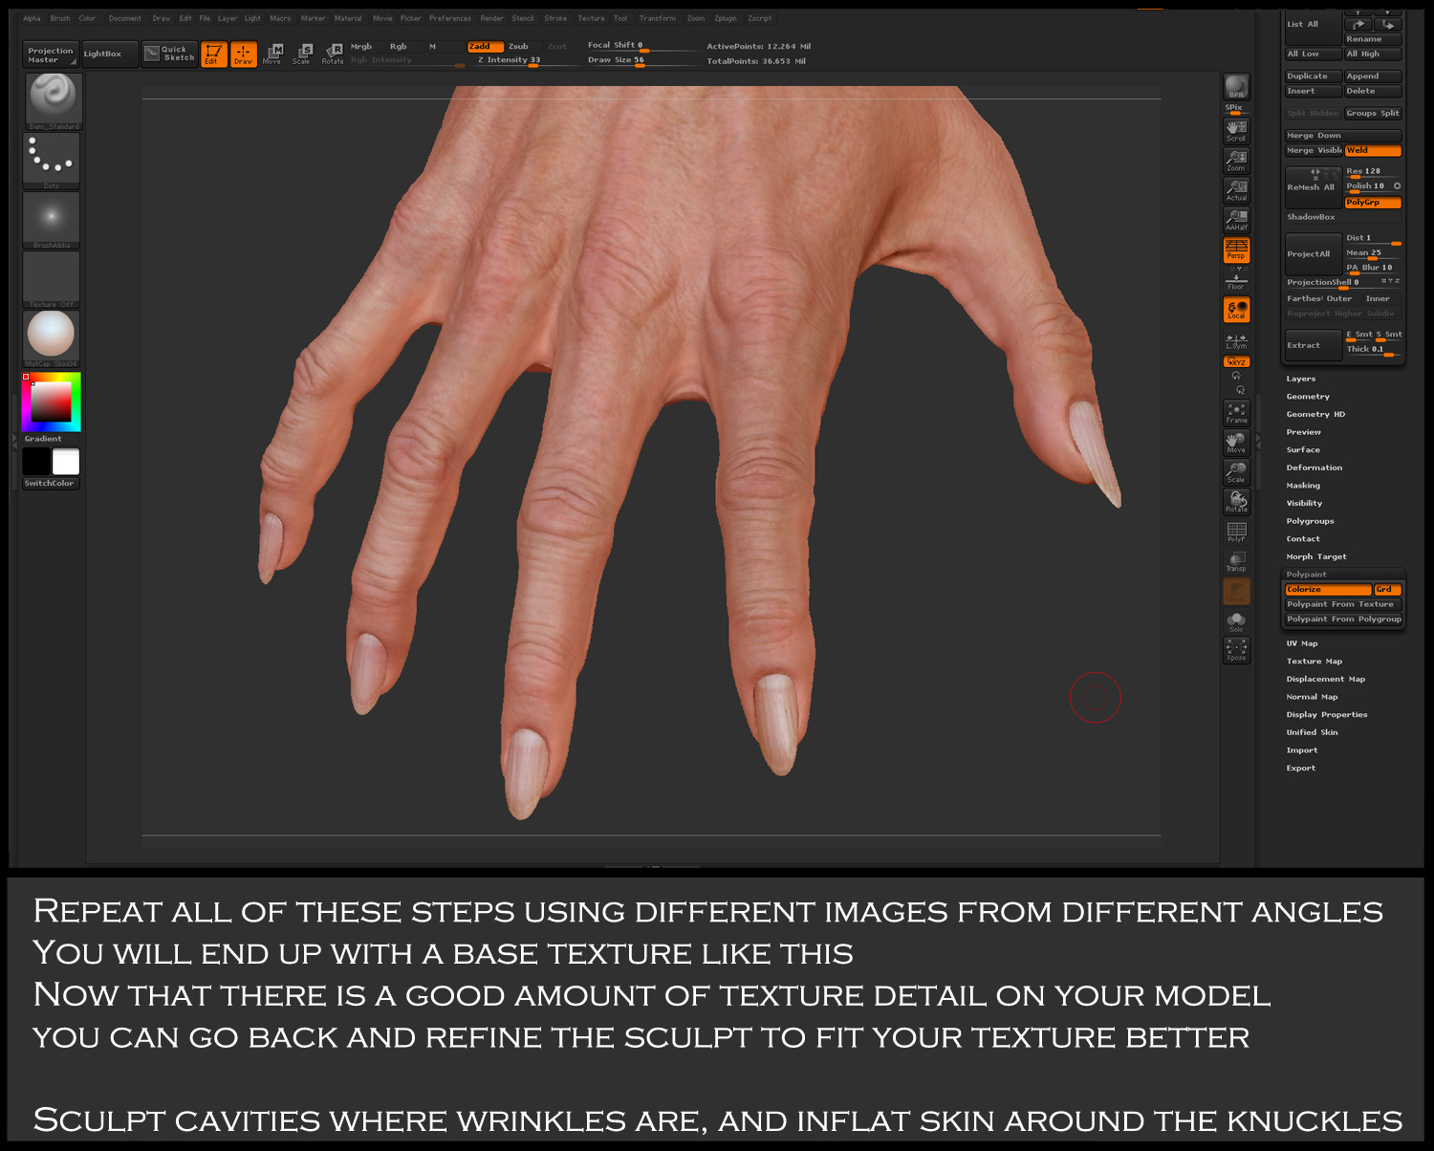Screen dimensions: 1434x1151
Task: Click the AAHalf magnifier icon
Action: 1236,220
